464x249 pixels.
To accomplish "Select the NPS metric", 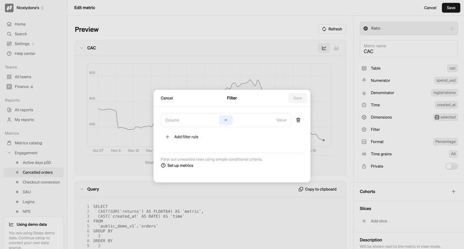I will pyautogui.click(x=27, y=211).
